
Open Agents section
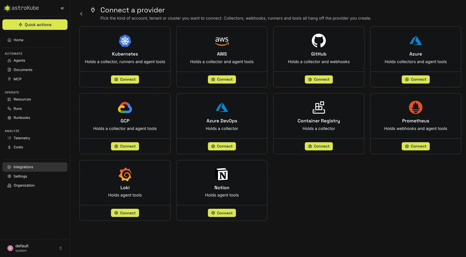point(35,60)
